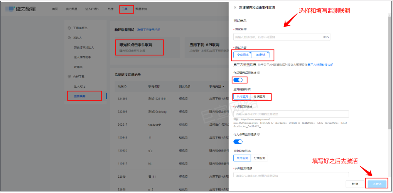Toggle the 行为点击监测链接 switch
Image resolution: width=393 pixels, height=193 pixels.
238,141
